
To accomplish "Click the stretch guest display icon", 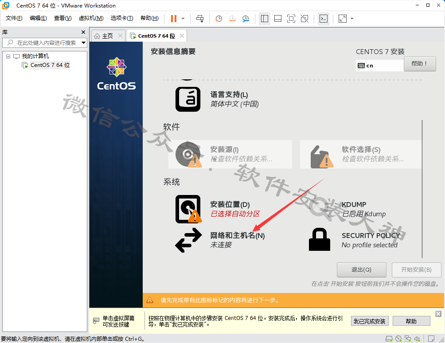I will (343, 19).
